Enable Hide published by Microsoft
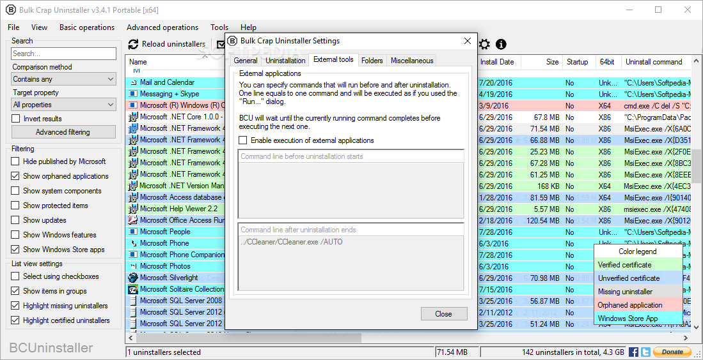This screenshot has height=360, width=703. coord(15,161)
